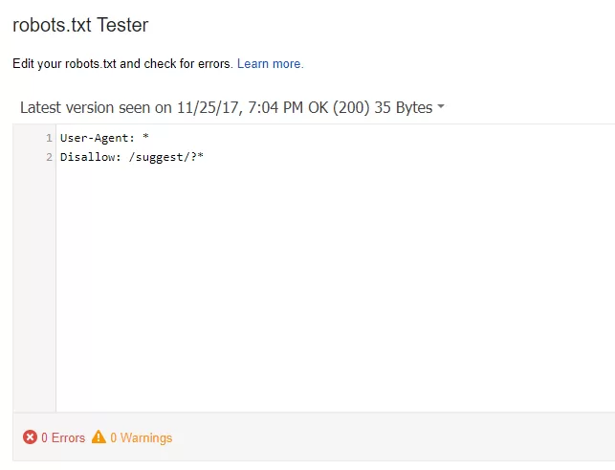This screenshot has height=470, width=615.
Task: Click the '0 Errors' label
Action: pos(63,437)
